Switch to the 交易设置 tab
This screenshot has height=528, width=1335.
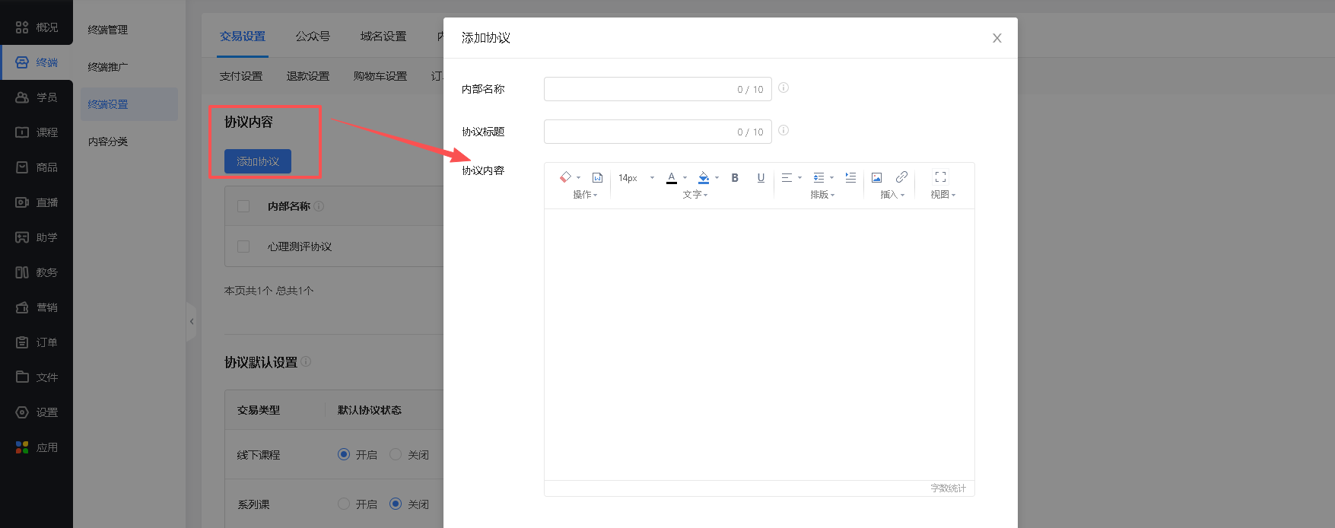[x=243, y=37]
